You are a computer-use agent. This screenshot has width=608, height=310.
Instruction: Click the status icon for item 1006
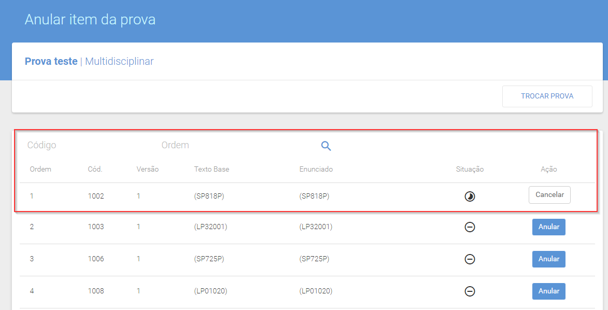click(470, 259)
